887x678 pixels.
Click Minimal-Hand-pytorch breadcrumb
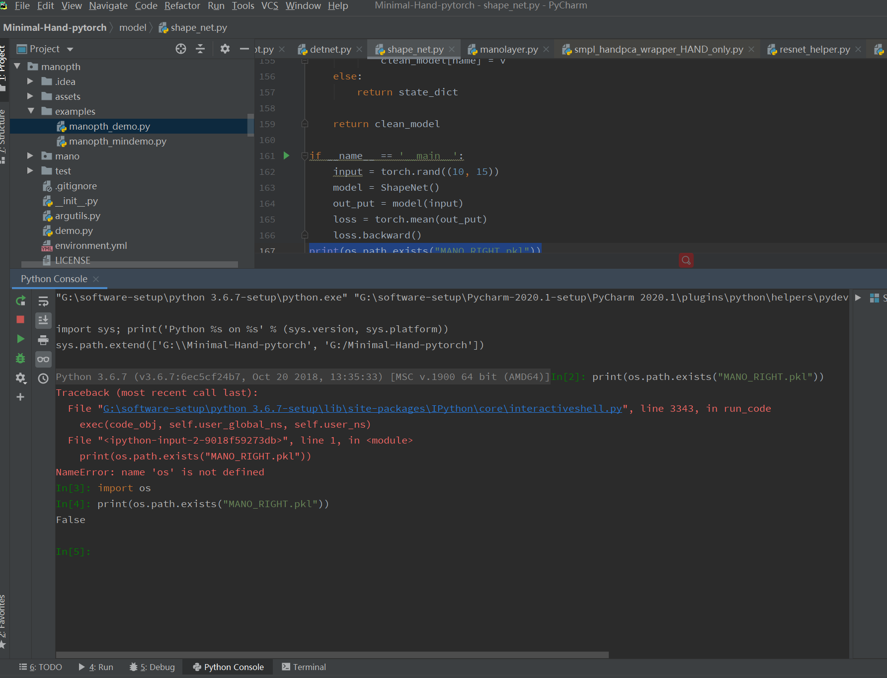55,27
